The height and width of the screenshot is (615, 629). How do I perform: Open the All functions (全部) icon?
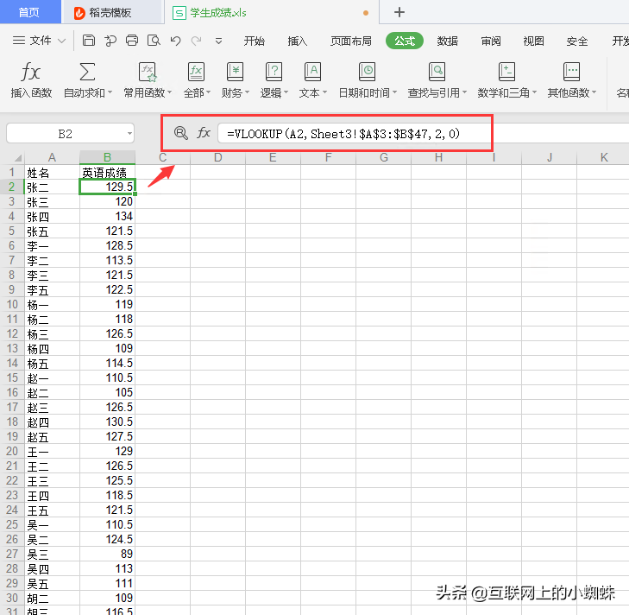tap(196, 73)
